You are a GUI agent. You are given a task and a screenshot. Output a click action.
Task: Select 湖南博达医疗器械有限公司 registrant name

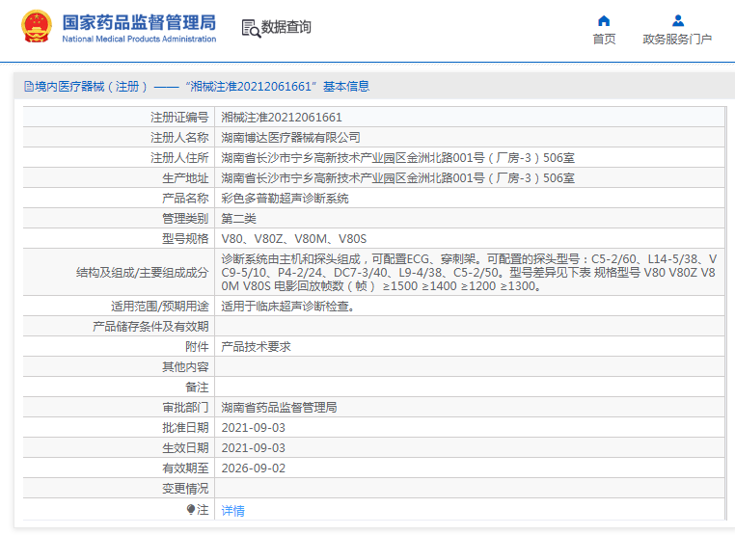click(x=290, y=137)
